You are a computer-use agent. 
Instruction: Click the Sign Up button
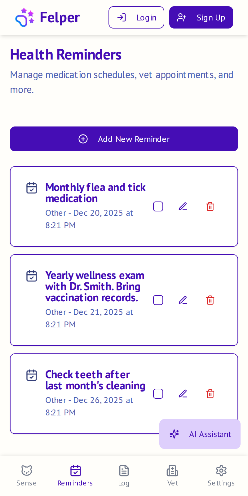click(201, 17)
